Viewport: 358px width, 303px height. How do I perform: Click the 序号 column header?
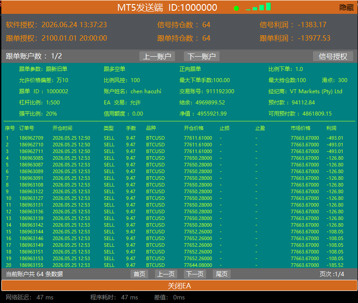tap(10, 128)
